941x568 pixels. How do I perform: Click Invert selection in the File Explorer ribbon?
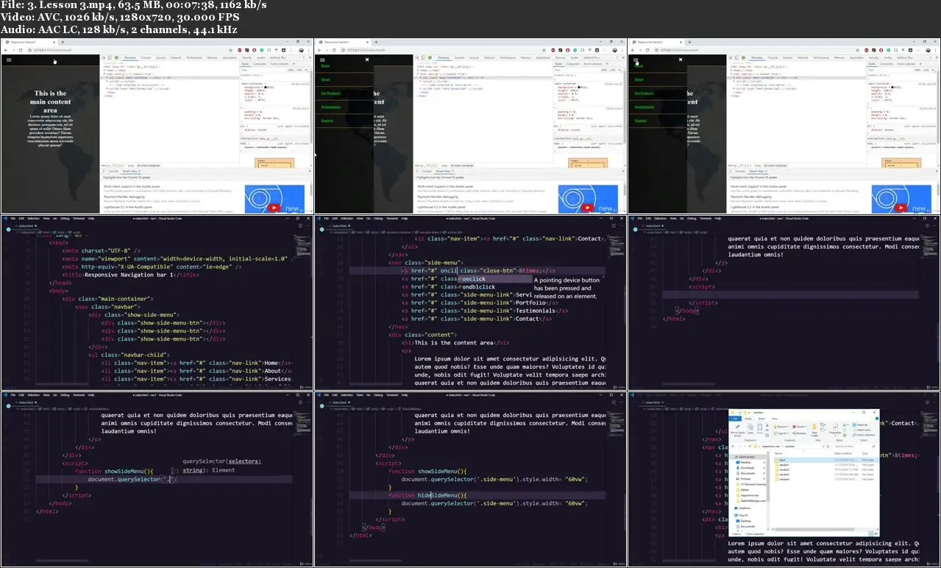pyautogui.click(x=862, y=435)
